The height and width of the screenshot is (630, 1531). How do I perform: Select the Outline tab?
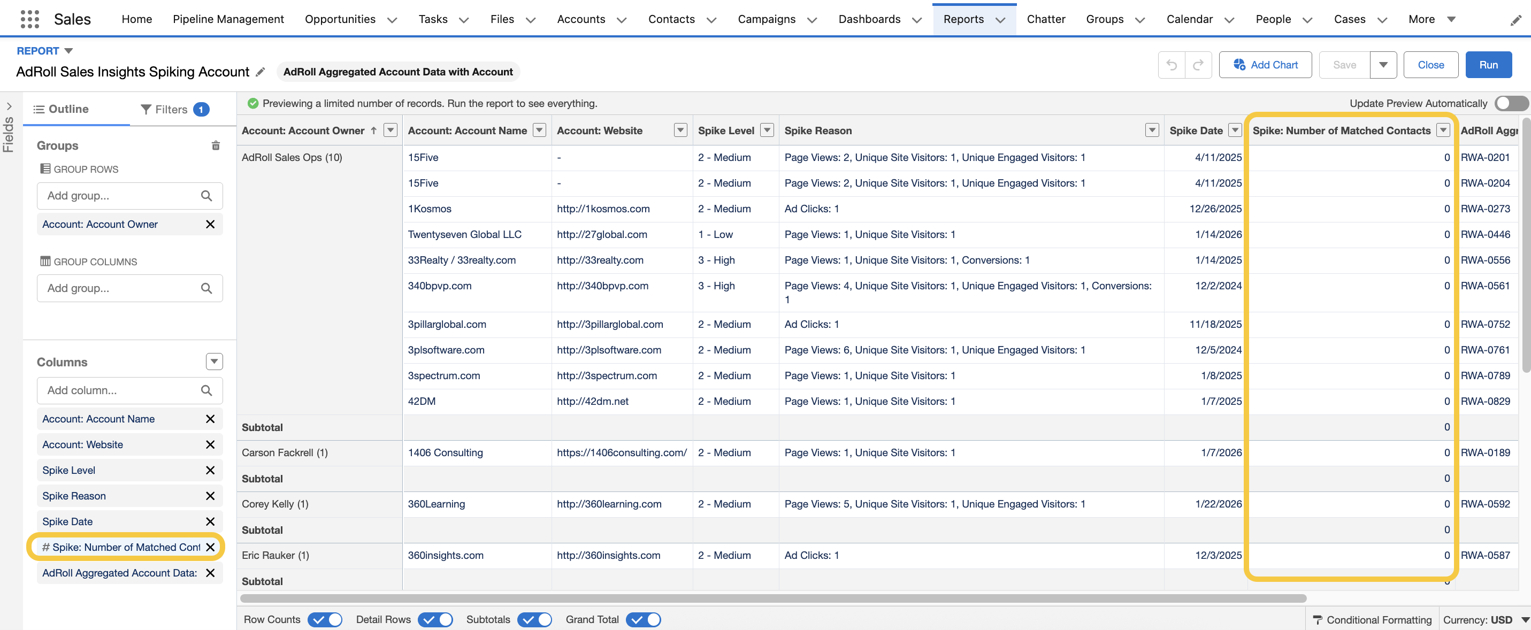pos(61,109)
